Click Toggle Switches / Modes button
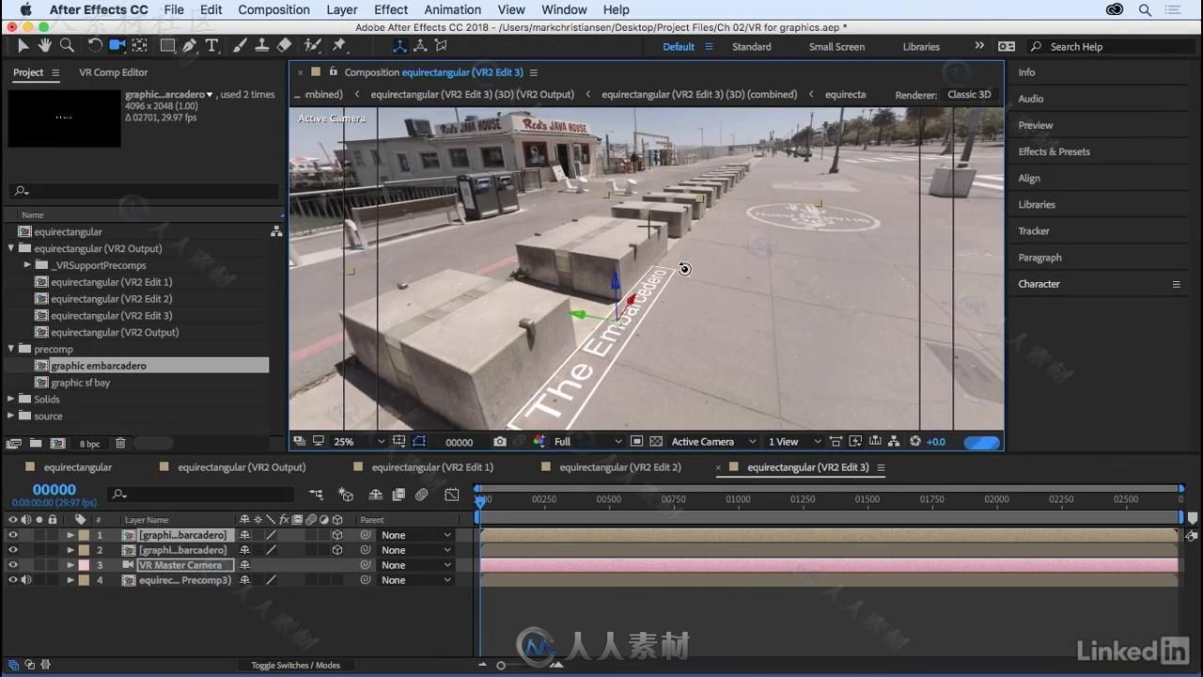Screen dimensions: 1203x677 pyautogui.click(x=295, y=665)
